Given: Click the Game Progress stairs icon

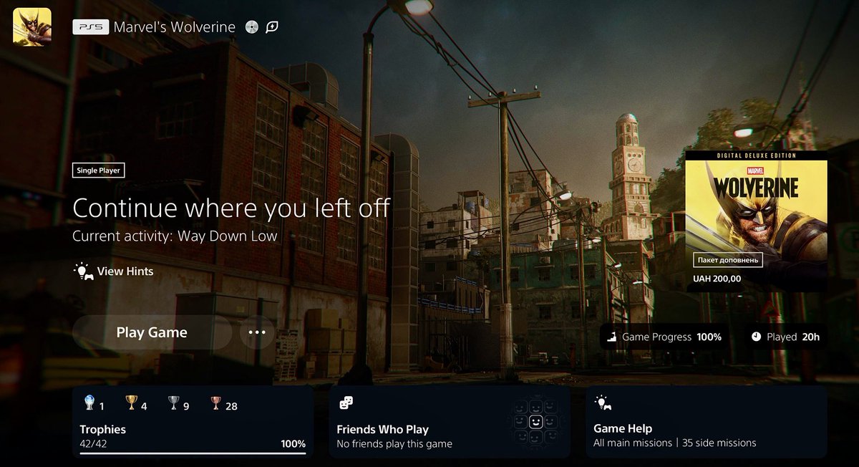Looking at the screenshot, I should 612,337.
